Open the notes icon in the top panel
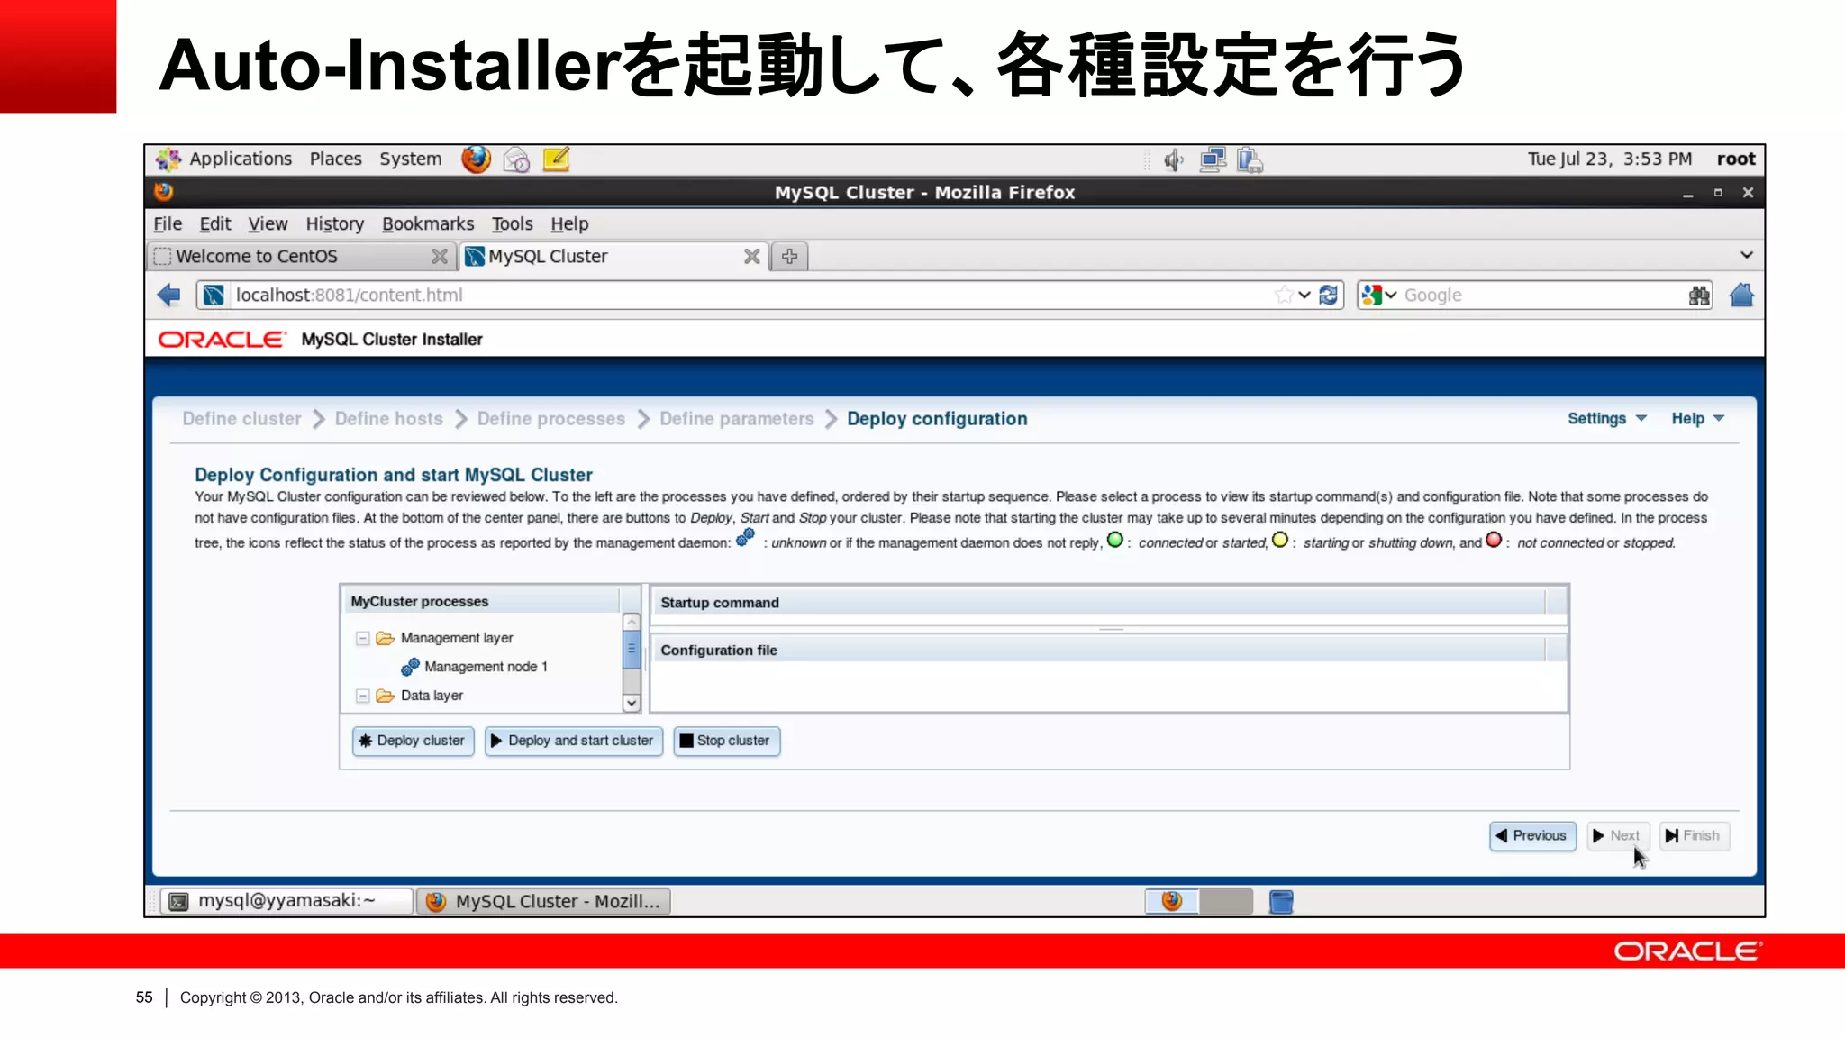1845x1038 pixels. 556,159
